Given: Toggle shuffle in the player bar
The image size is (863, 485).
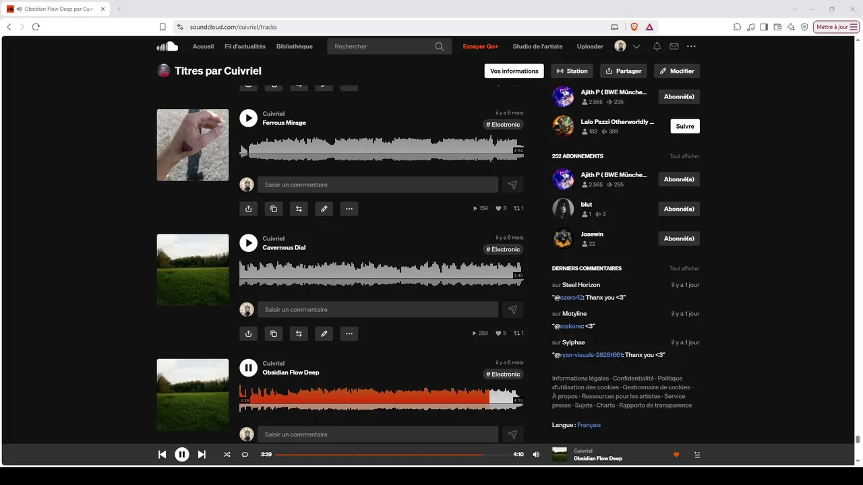Looking at the screenshot, I should tap(227, 455).
